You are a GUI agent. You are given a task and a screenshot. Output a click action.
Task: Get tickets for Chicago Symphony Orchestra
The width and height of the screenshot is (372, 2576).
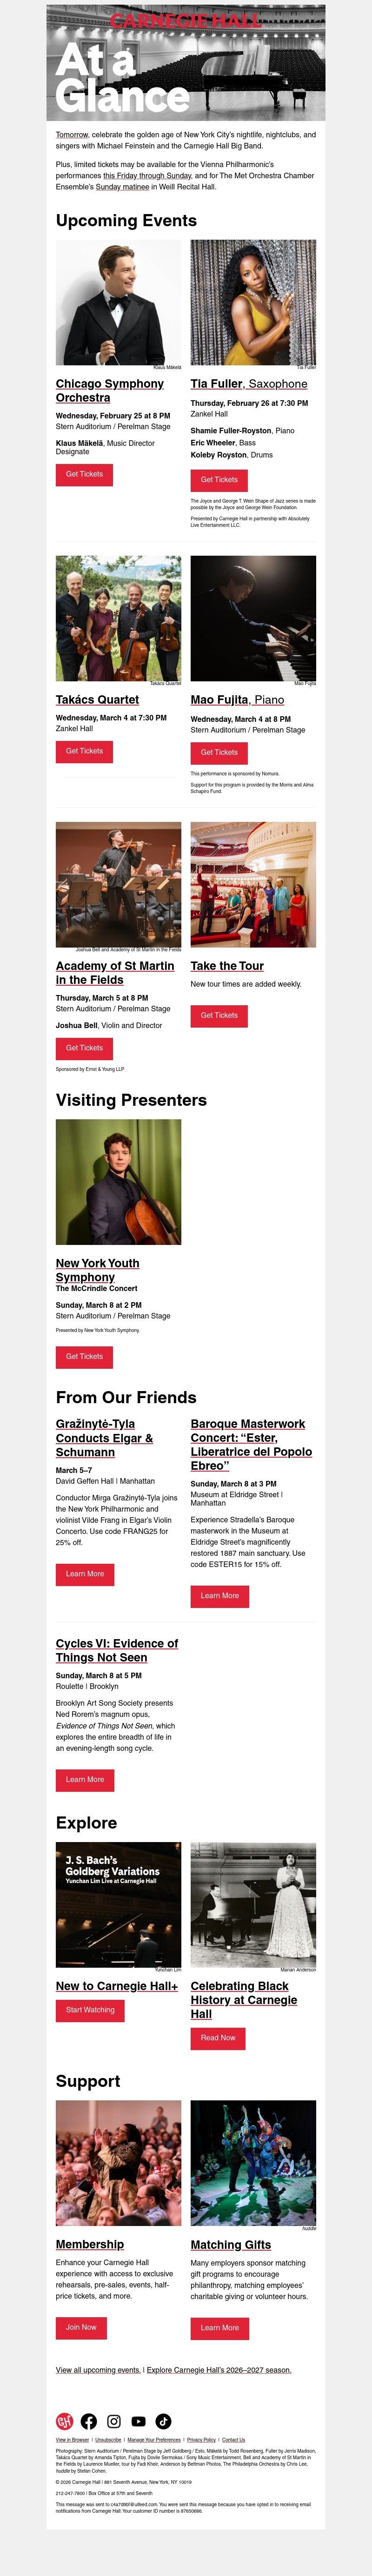coord(84,474)
